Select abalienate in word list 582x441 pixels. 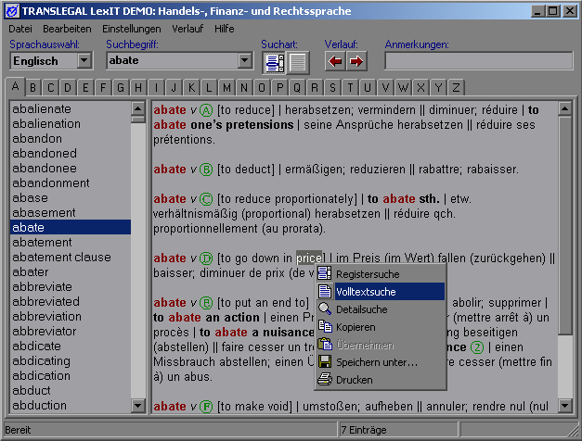click(71, 109)
